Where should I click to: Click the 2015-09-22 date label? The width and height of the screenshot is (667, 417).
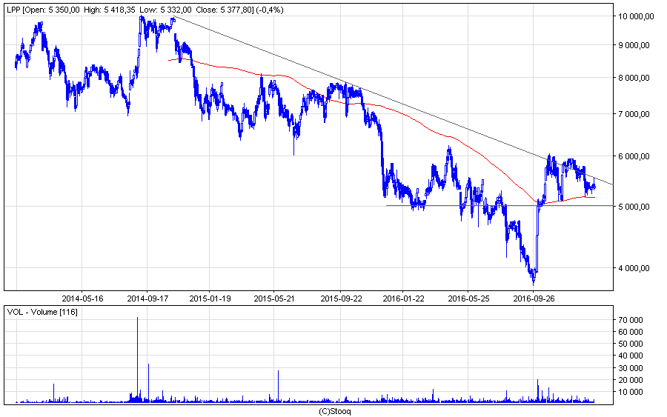click(341, 298)
